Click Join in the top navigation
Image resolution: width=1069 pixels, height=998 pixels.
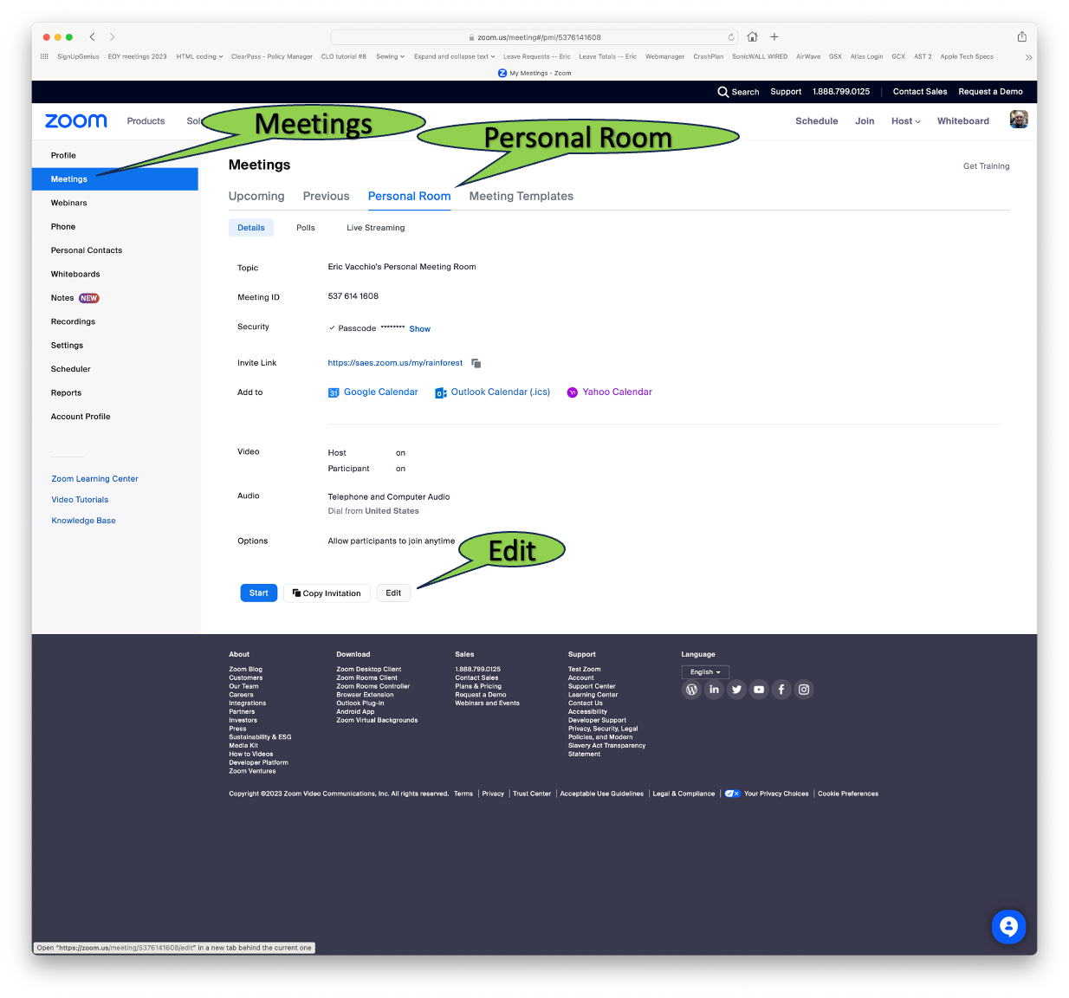tap(865, 121)
